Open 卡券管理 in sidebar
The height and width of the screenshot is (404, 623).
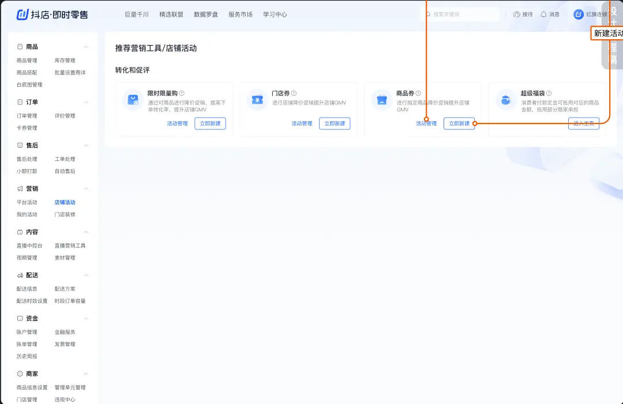tap(27, 128)
